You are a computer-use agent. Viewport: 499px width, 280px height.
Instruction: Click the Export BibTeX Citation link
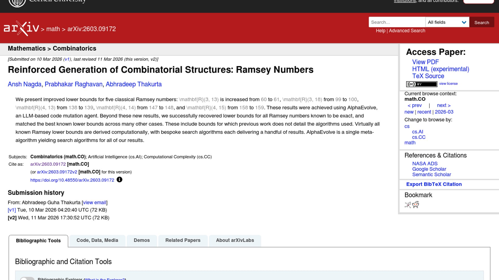[434, 184]
